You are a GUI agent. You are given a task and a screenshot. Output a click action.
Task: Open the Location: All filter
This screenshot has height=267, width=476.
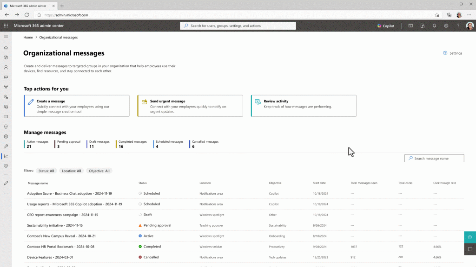(71, 171)
